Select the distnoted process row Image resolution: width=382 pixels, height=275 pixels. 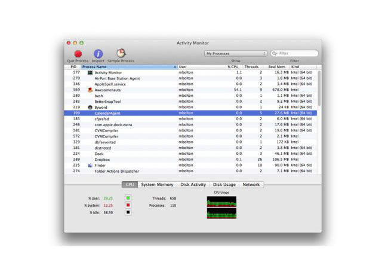click(x=190, y=148)
